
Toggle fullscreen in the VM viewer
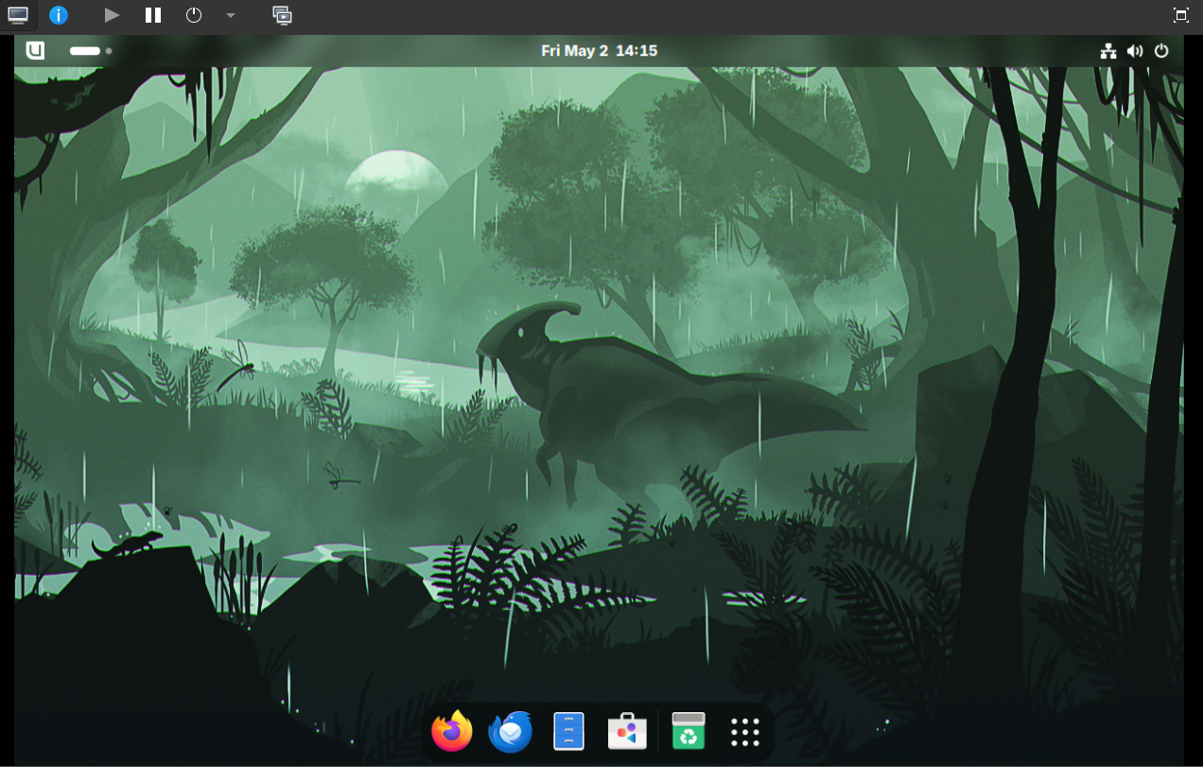click(x=1180, y=15)
